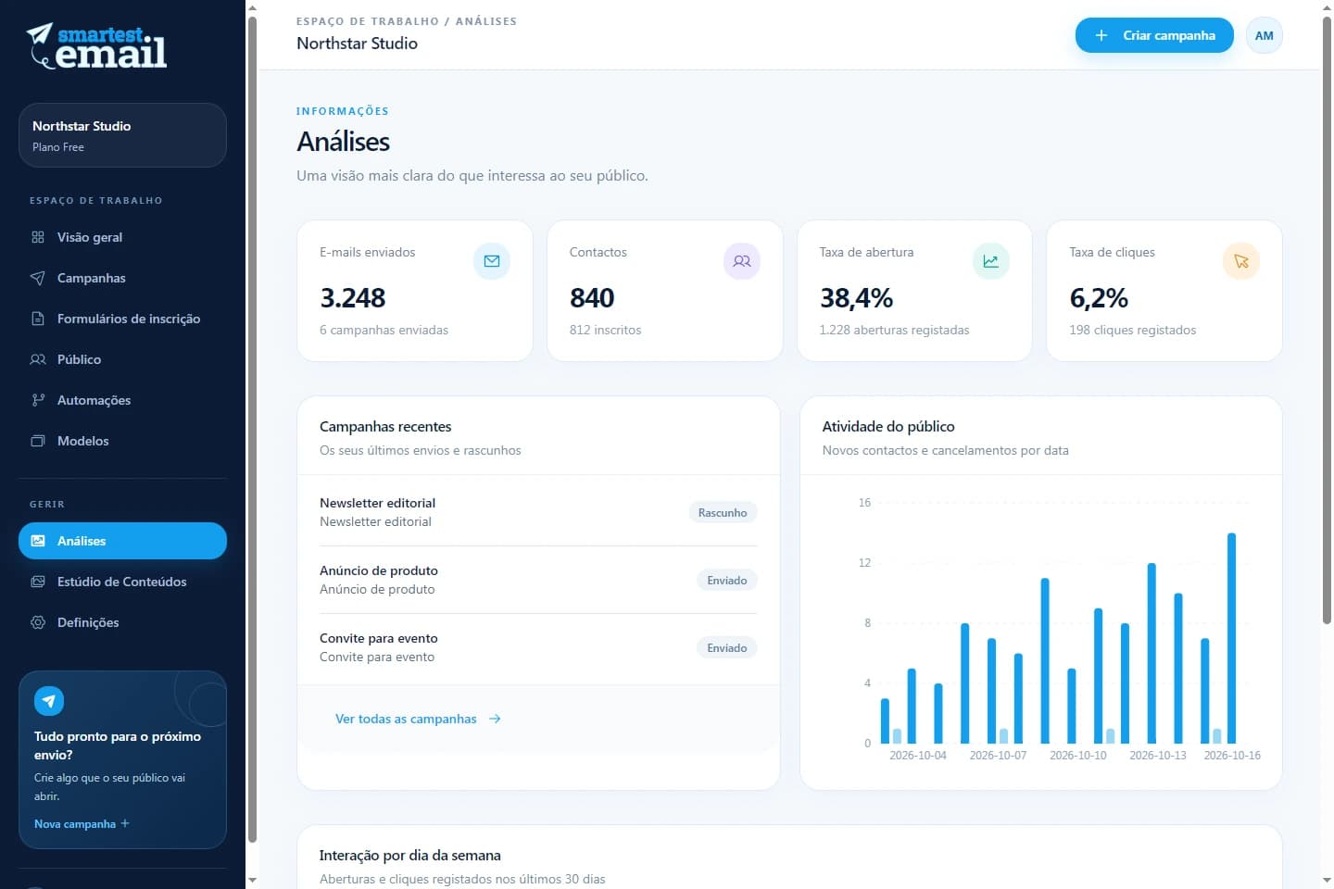Open Anúncio de produto campaign row
This screenshot has width=1334, height=889.
tap(538, 580)
